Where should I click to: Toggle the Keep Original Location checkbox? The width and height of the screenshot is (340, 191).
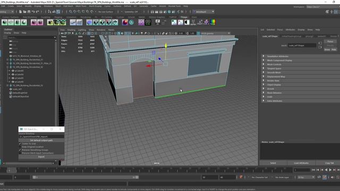20,147
